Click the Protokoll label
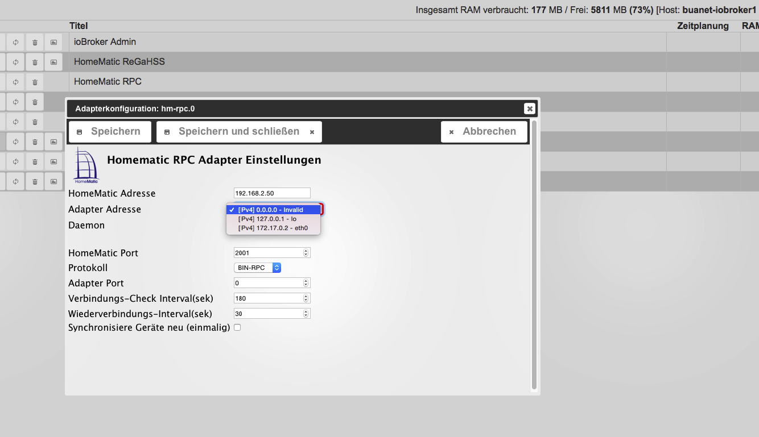The image size is (759, 437). click(x=88, y=268)
